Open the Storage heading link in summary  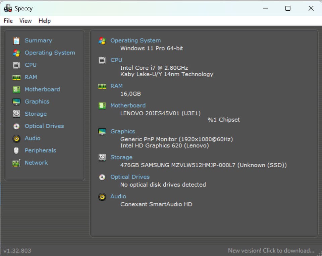121,157
